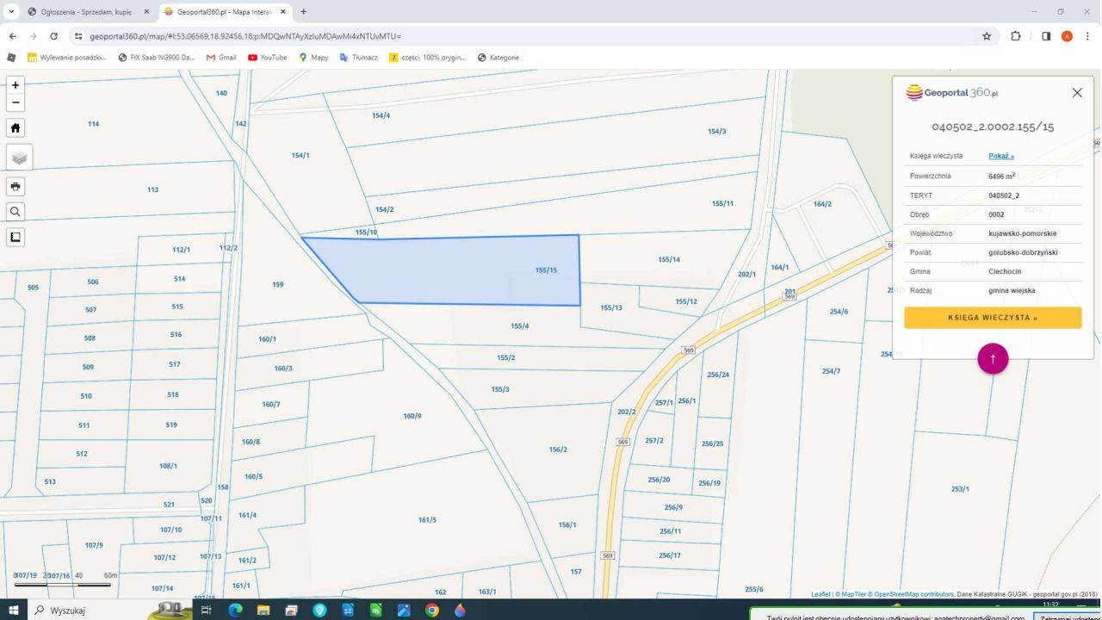Click the home map view icon

click(x=15, y=127)
